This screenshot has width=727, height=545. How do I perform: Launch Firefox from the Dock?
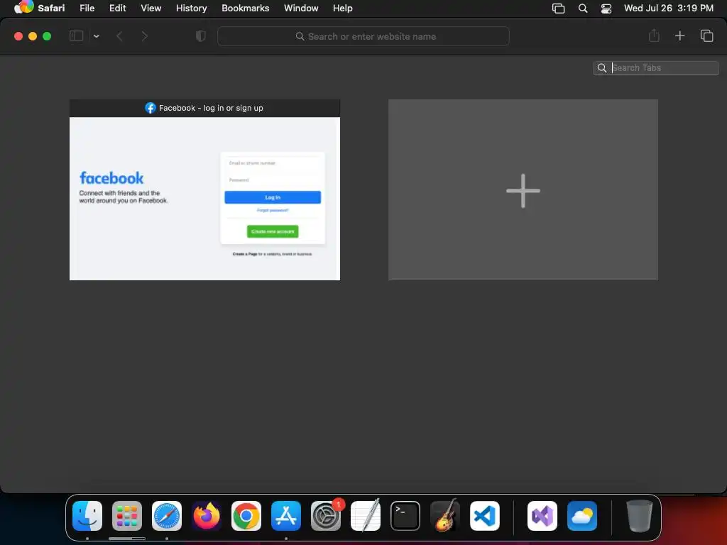point(207,516)
